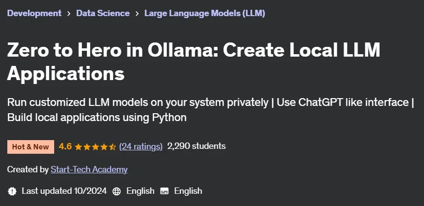This screenshot has width=424, height=206.
Task: Click the globe language icon
Action: tap(117, 191)
